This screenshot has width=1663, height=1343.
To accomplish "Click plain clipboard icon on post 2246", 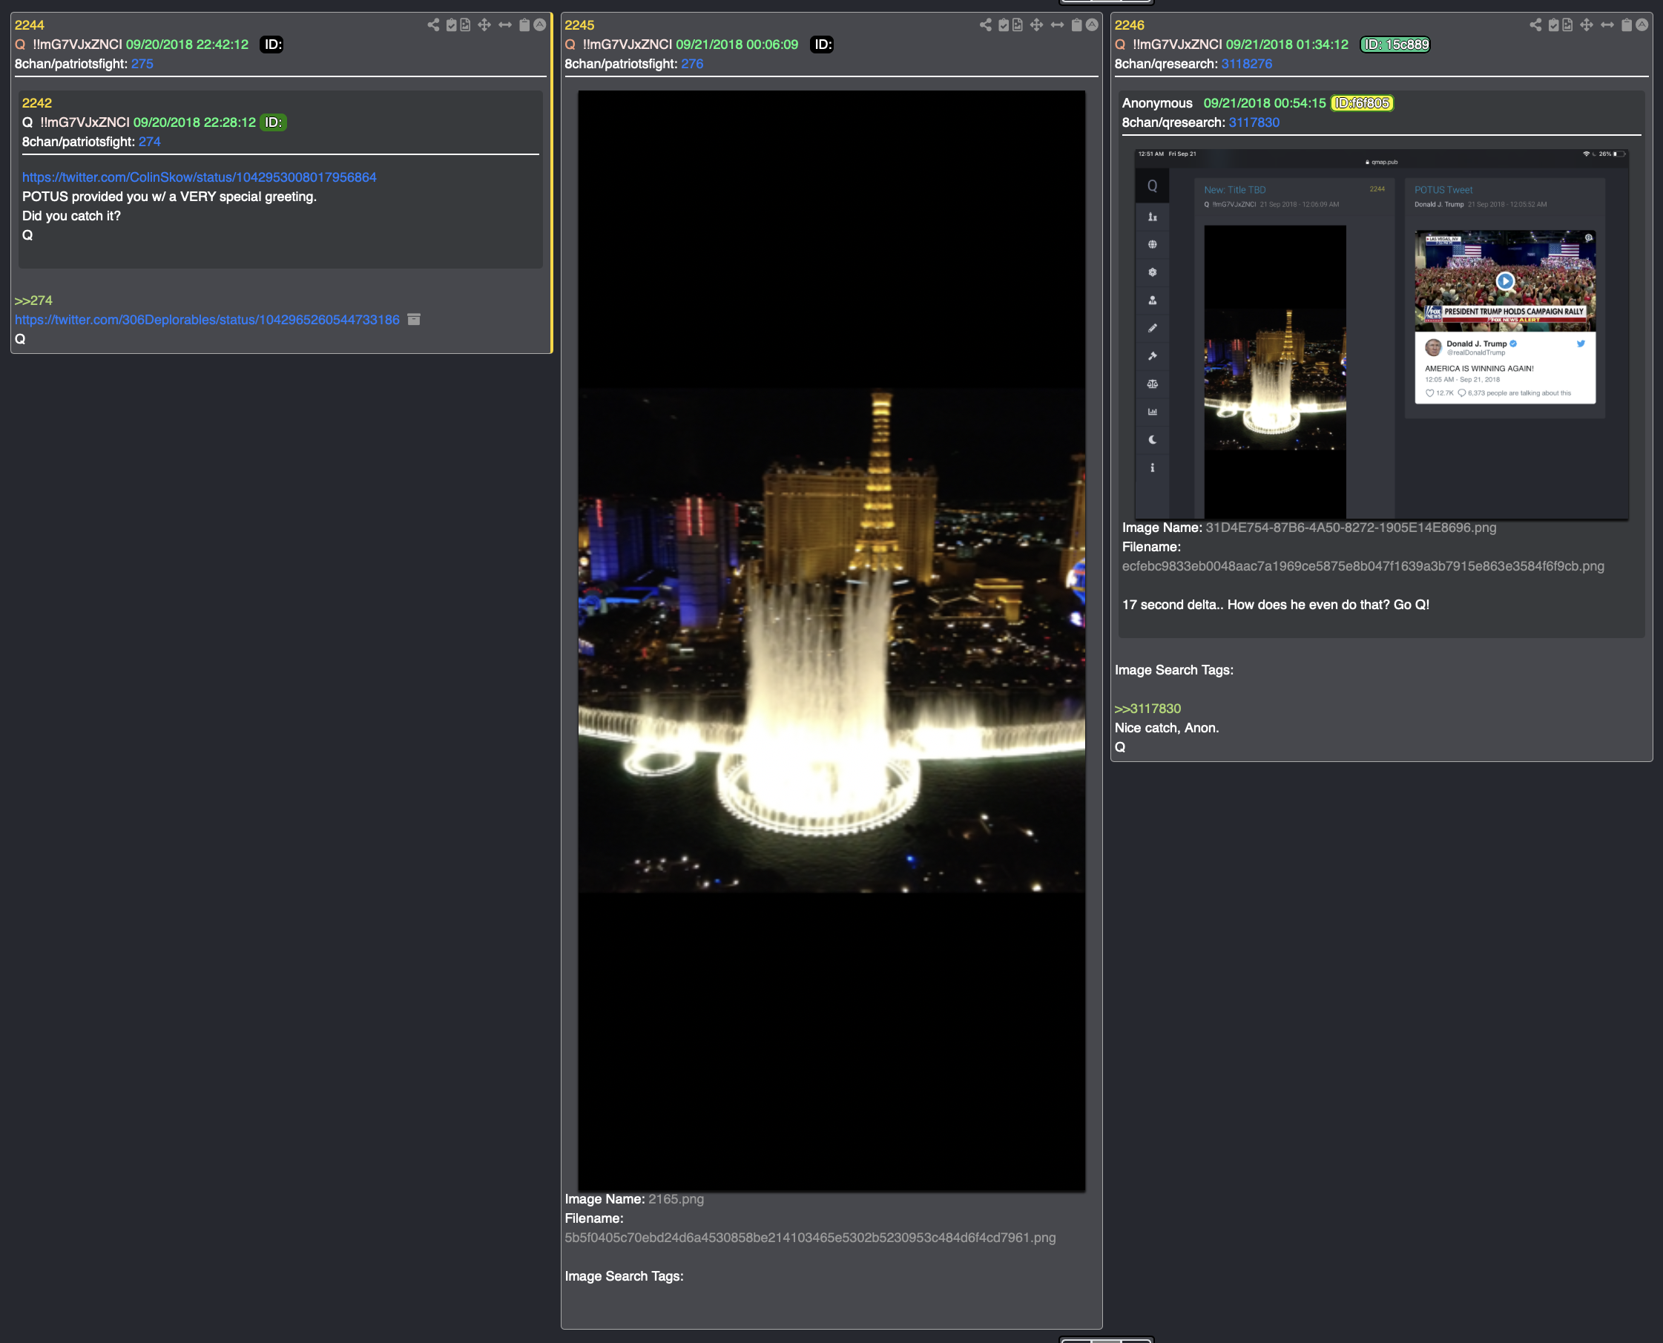I will pyautogui.click(x=1627, y=24).
